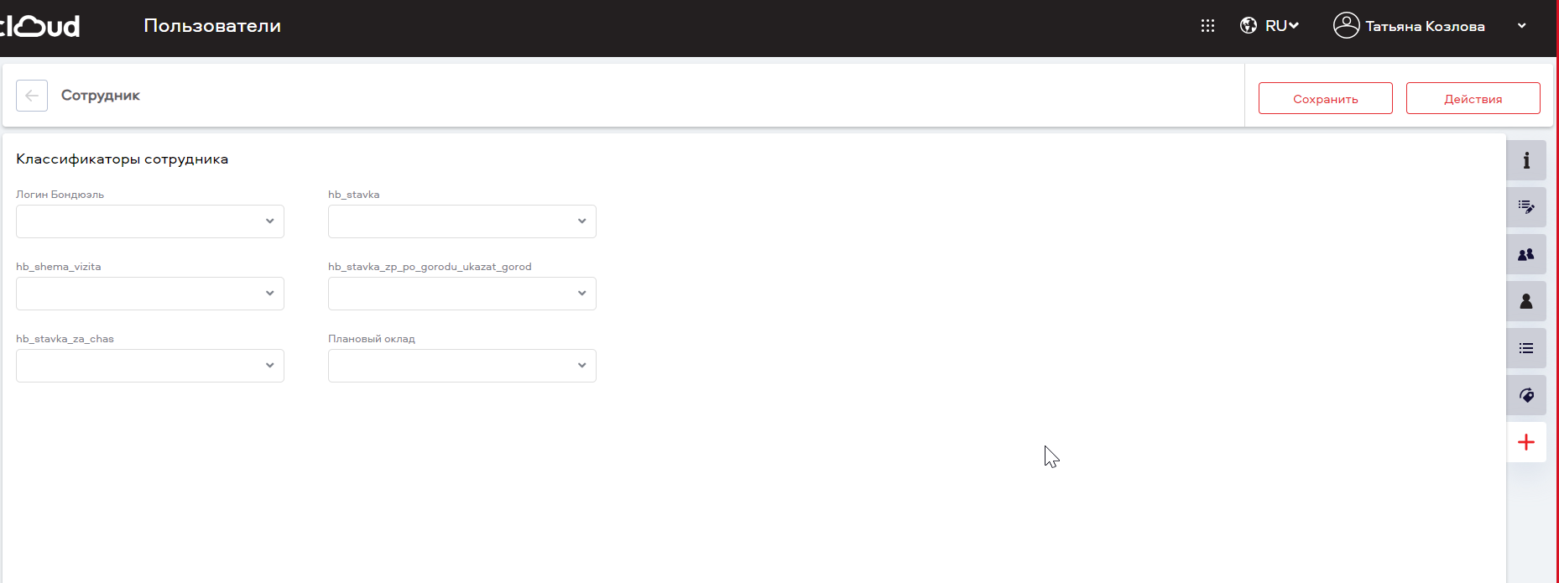Expand the hb_stavka_za_chas dropdown
1559x583 pixels.
(150, 366)
